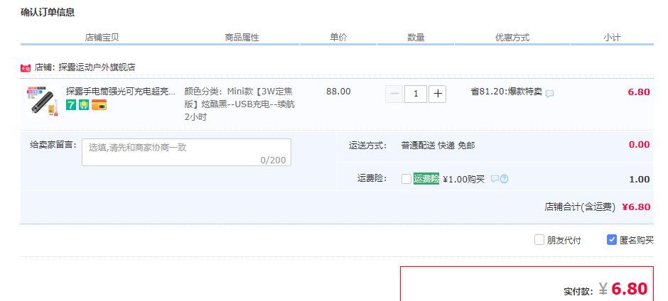Screen dimensions: 668x301
Task: Click the 给卖家留言 message box
Action: (187, 152)
